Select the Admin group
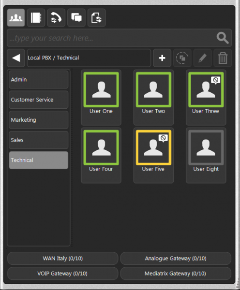This screenshot has height=290, width=240. 39,80
